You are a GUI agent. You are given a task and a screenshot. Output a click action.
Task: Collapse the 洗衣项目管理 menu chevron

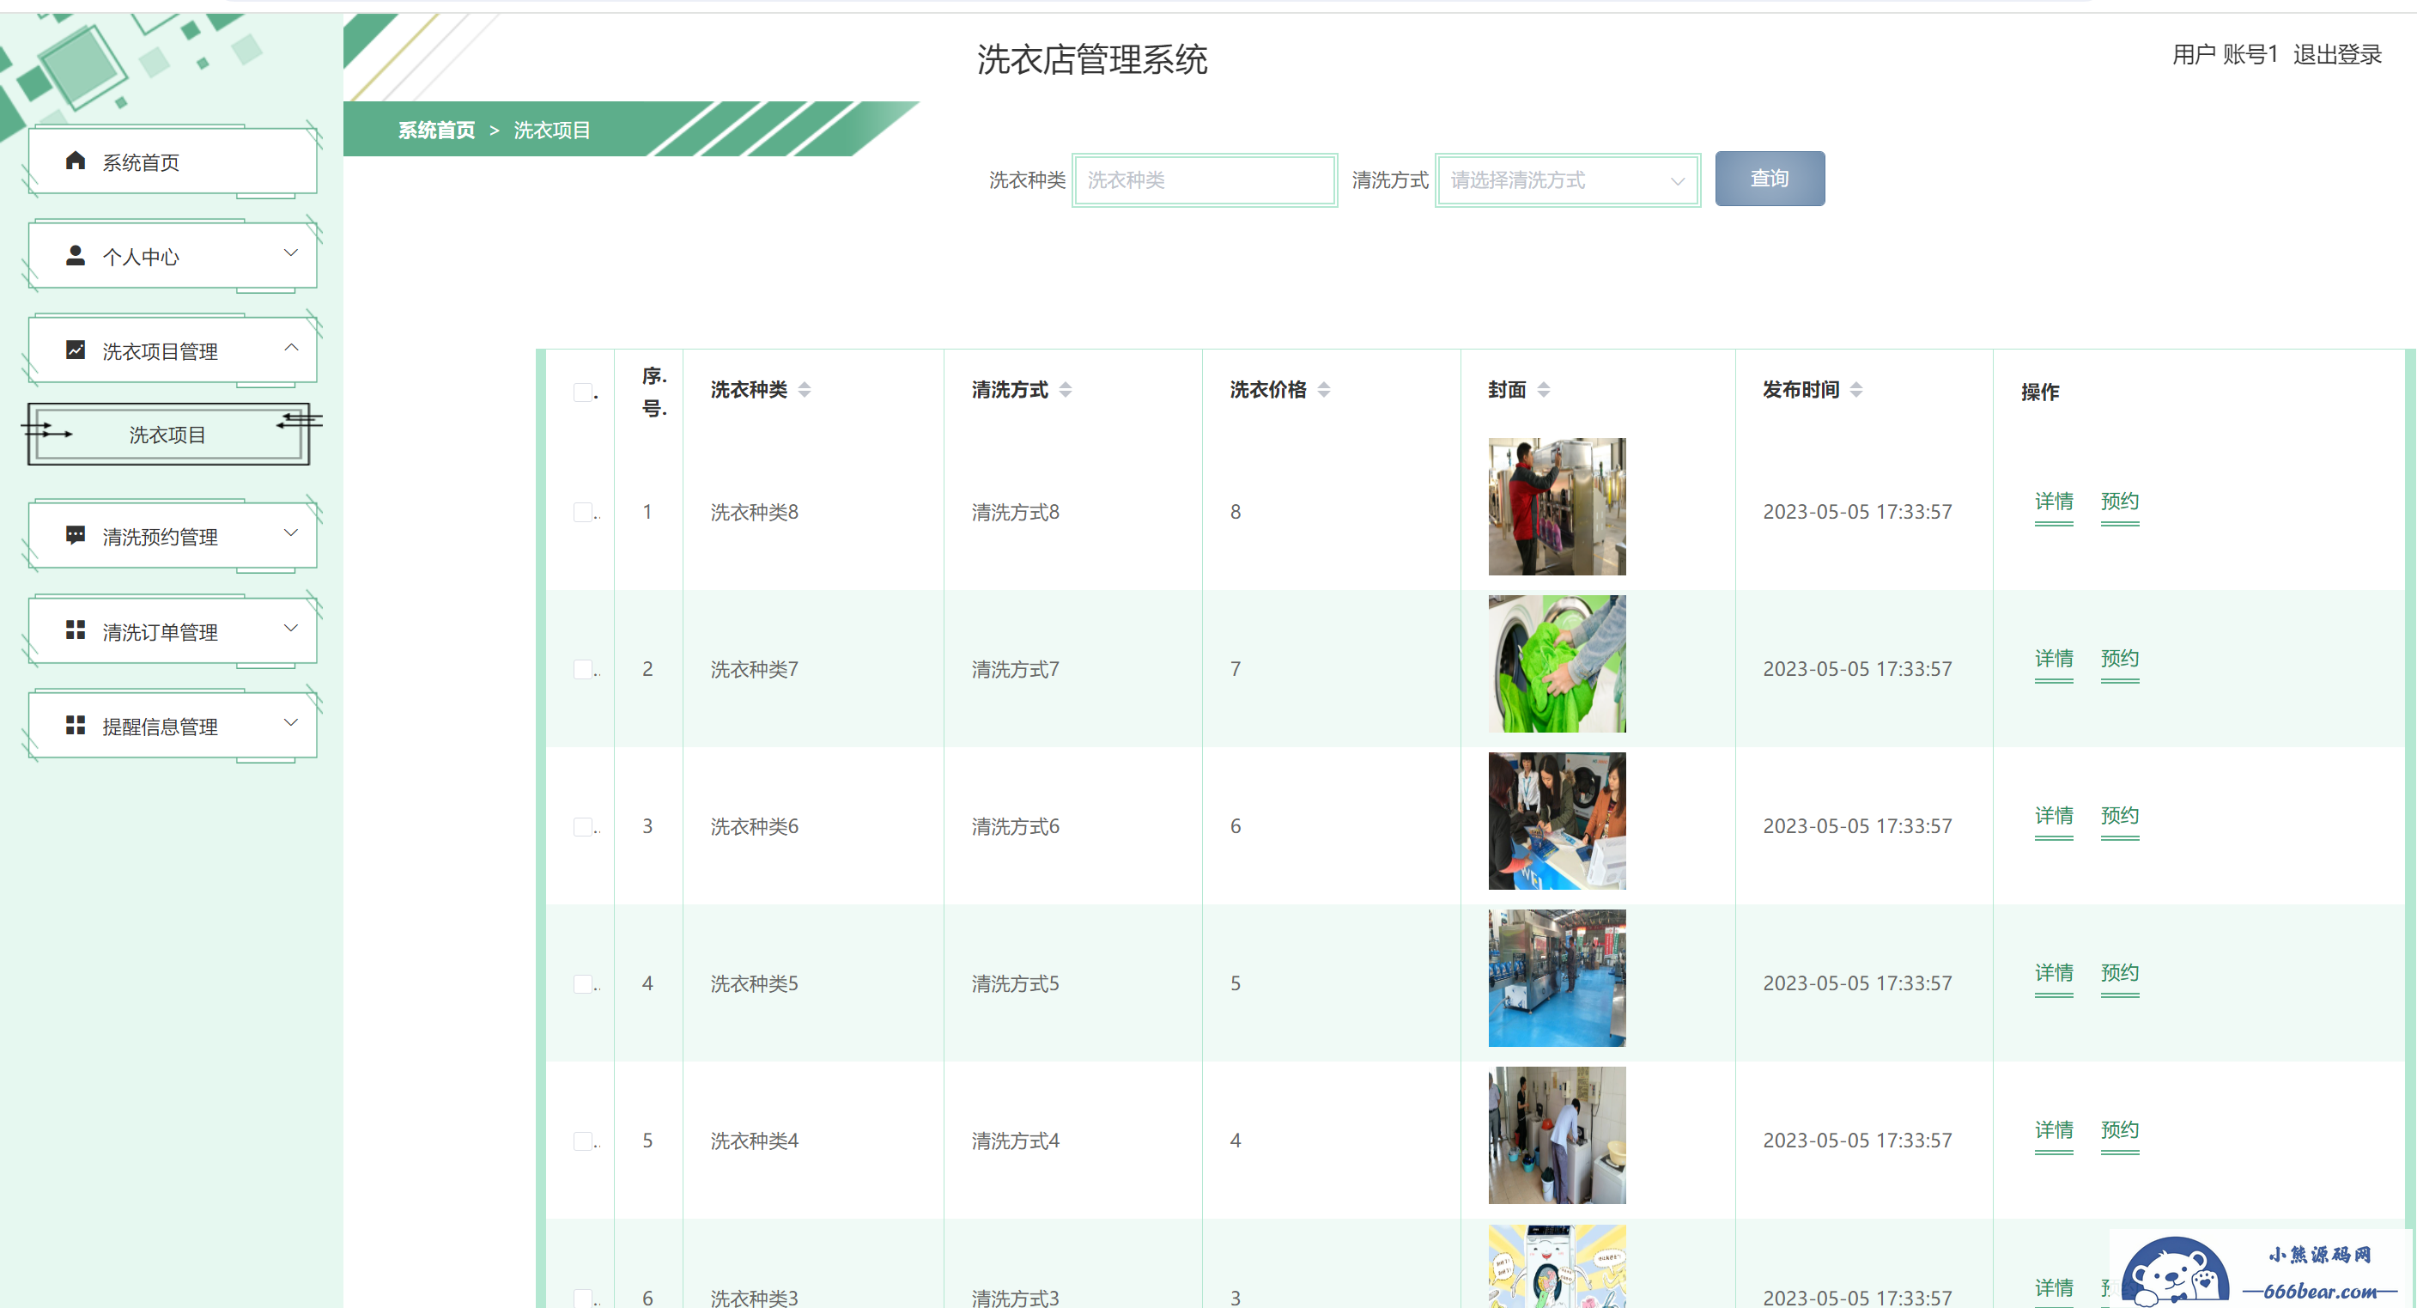pyautogui.click(x=291, y=347)
